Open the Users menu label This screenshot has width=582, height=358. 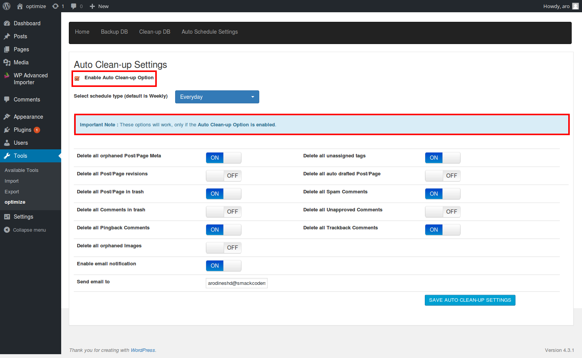21,143
